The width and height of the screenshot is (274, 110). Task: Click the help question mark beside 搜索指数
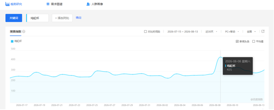coord(24,31)
